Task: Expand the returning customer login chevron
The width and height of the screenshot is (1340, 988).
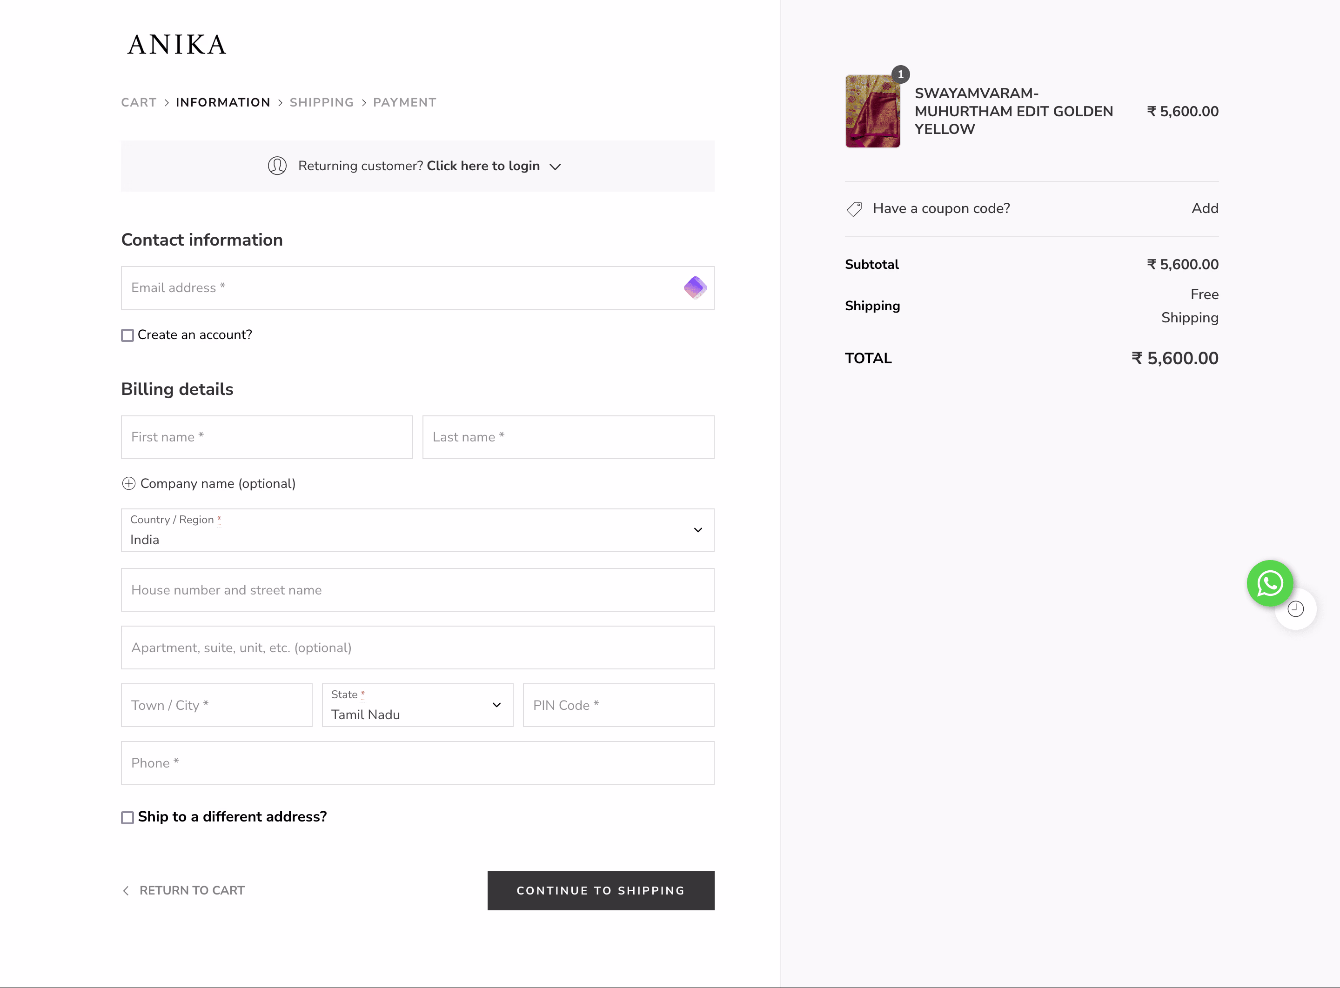Action: (x=555, y=167)
